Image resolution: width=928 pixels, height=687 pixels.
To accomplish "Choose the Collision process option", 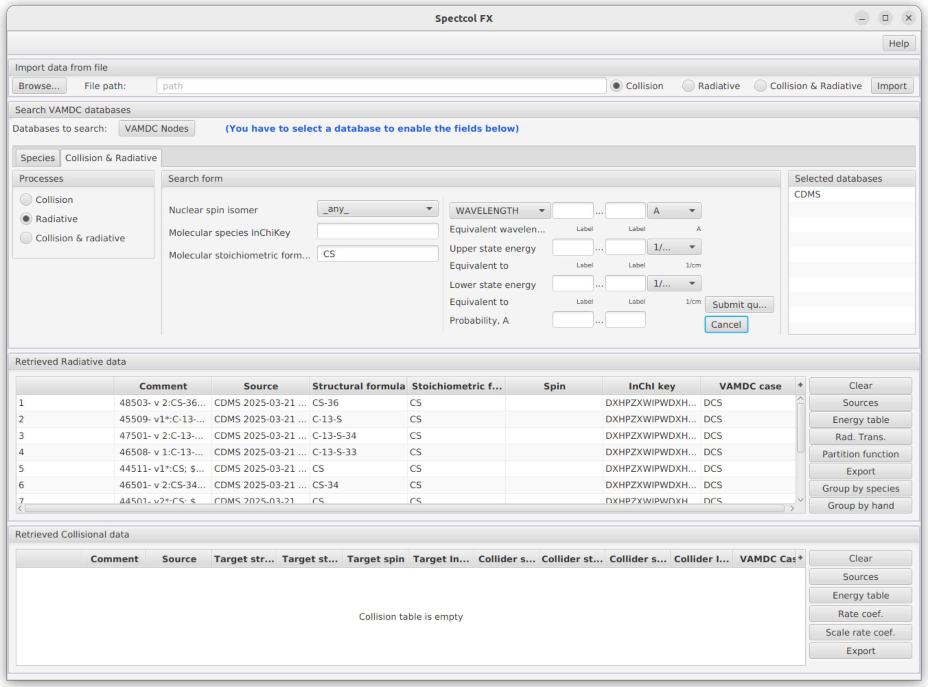I will [26, 200].
